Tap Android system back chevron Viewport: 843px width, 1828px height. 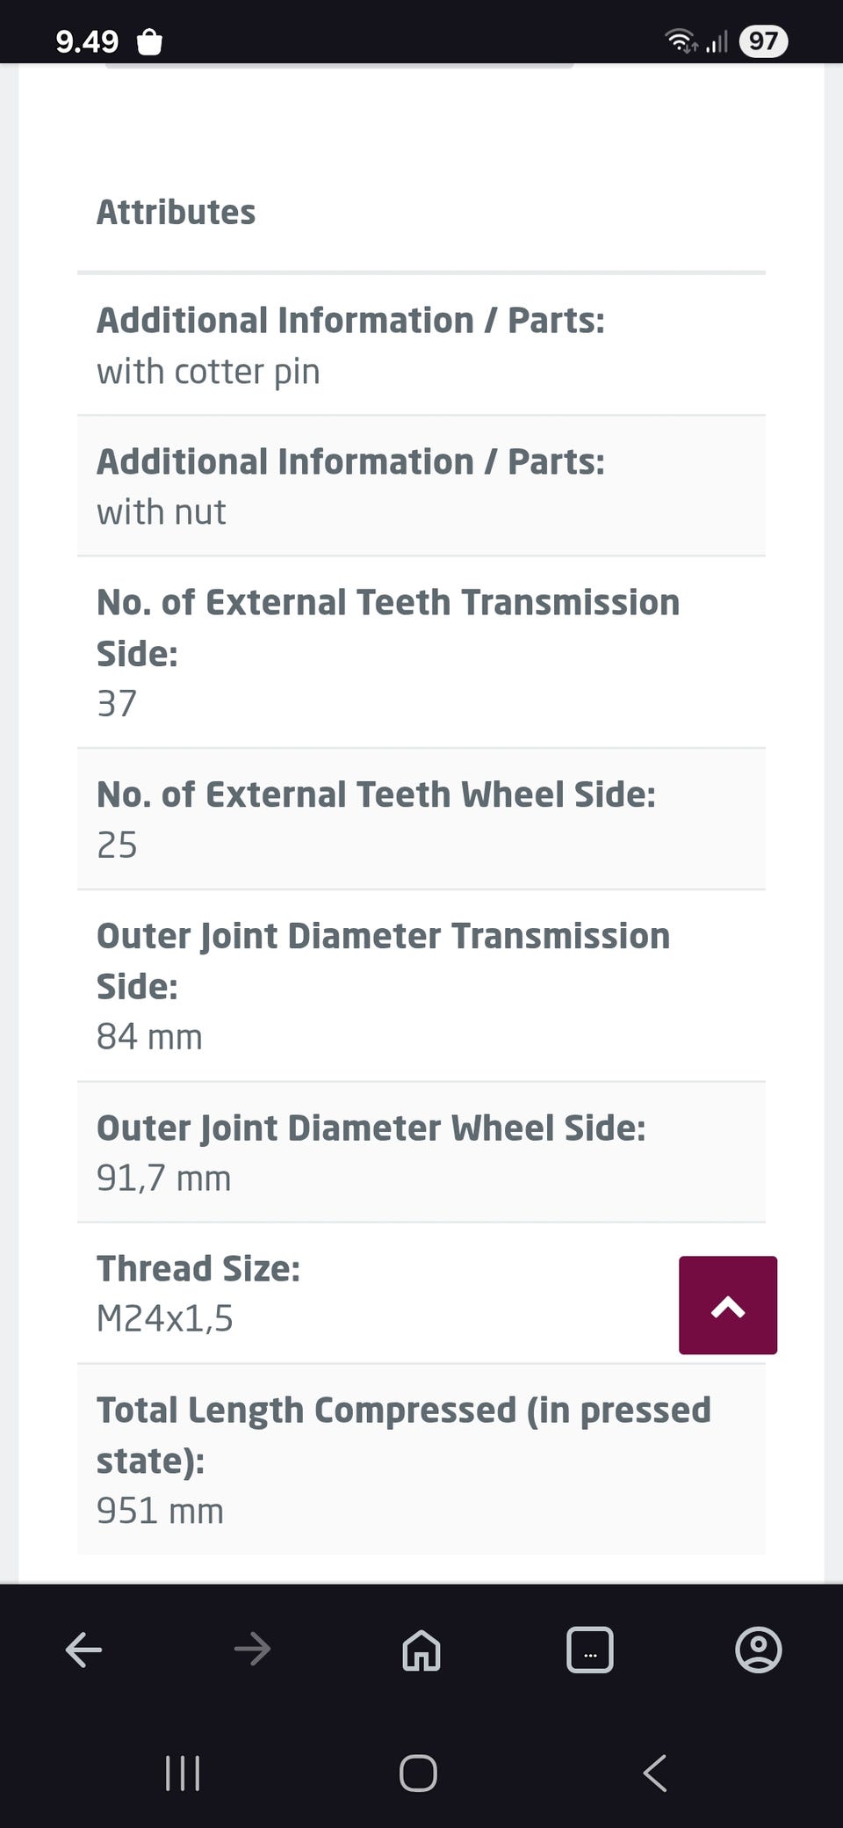tap(655, 1773)
